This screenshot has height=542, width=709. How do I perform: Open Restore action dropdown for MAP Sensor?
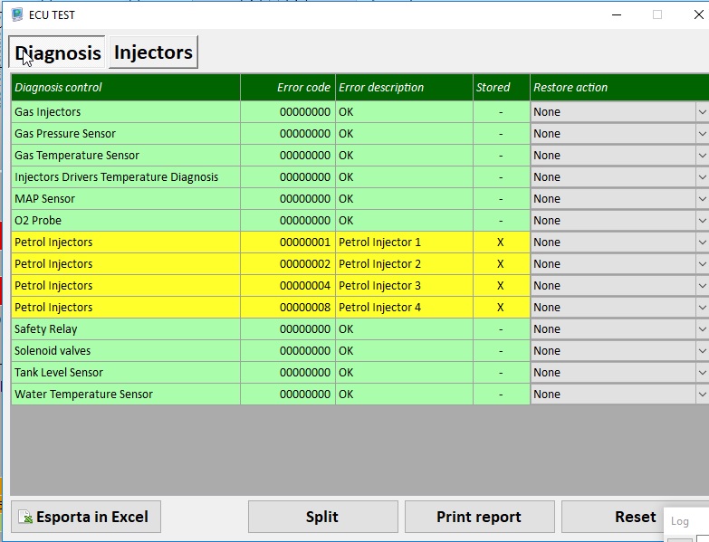[702, 199]
